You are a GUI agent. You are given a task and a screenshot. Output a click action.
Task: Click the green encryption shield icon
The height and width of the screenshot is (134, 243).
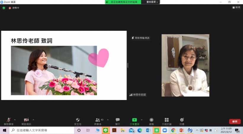pos(4,8)
